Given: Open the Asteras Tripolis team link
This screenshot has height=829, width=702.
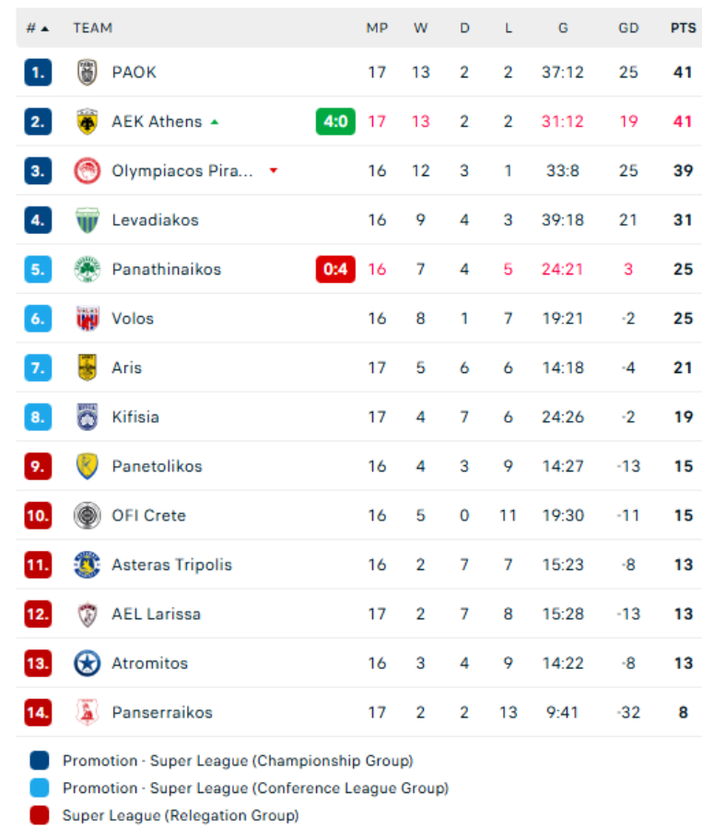Looking at the screenshot, I should (171, 565).
